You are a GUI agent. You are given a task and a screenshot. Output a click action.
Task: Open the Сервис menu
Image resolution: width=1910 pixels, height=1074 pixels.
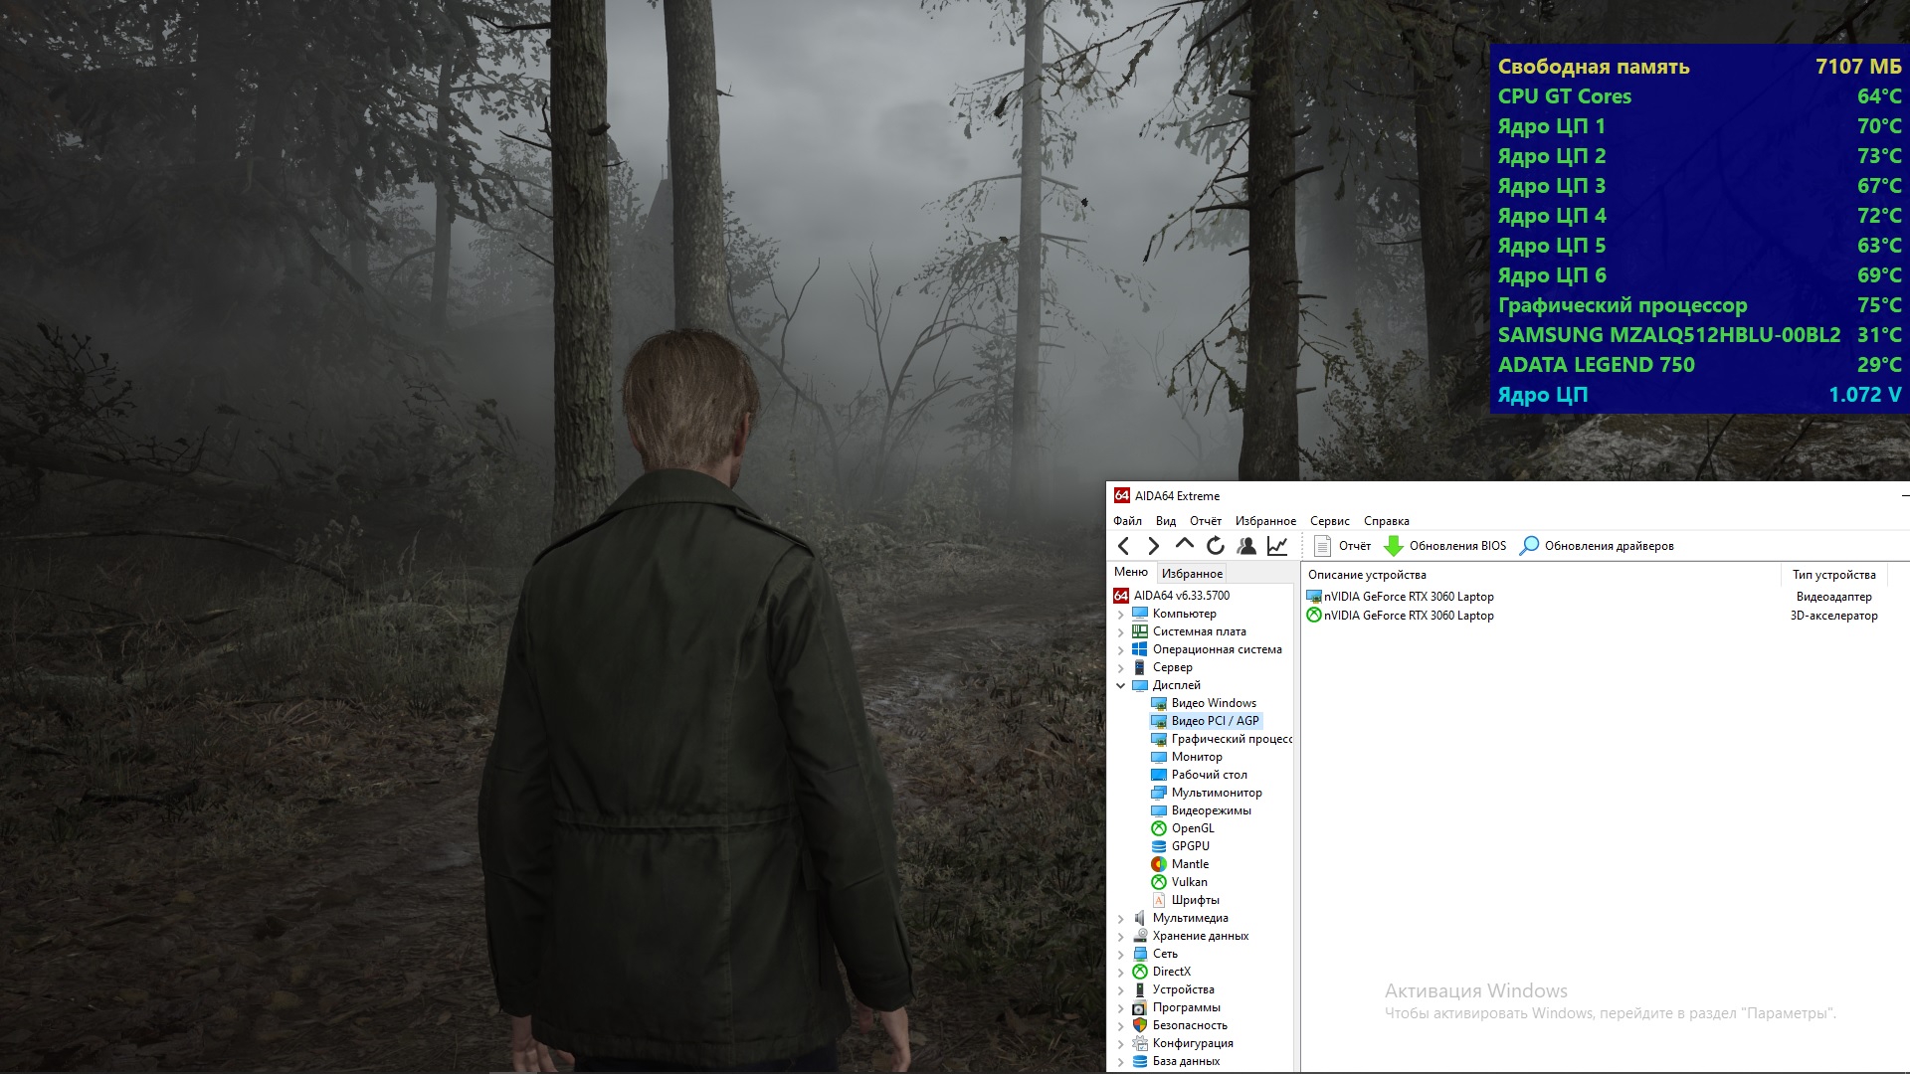(1329, 521)
